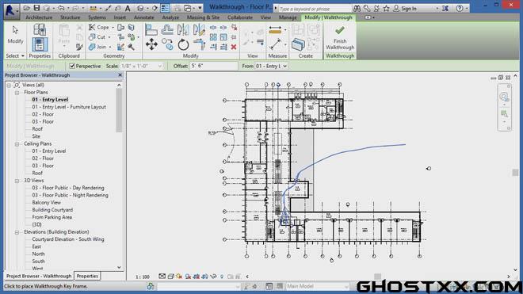Click into the Offset value field

coord(213,66)
